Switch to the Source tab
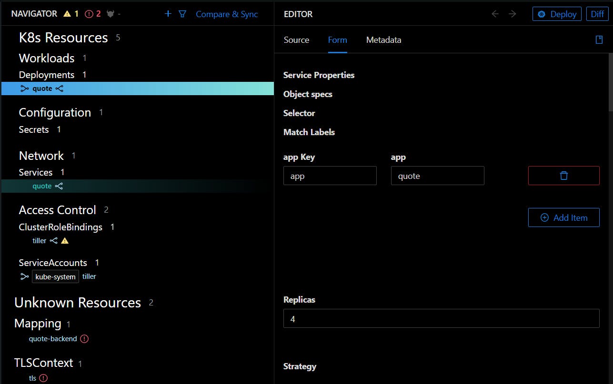Image resolution: width=613 pixels, height=384 pixels. point(296,40)
